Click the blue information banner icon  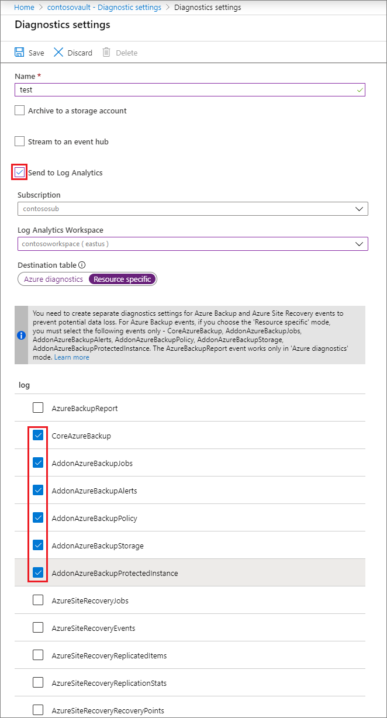pyautogui.click(x=22, y=335)
